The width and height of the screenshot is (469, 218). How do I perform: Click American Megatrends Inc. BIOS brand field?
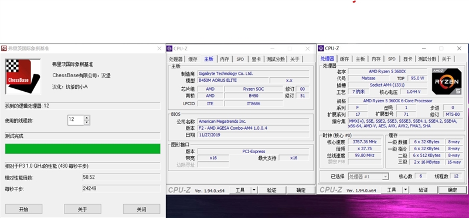[253, 122]
